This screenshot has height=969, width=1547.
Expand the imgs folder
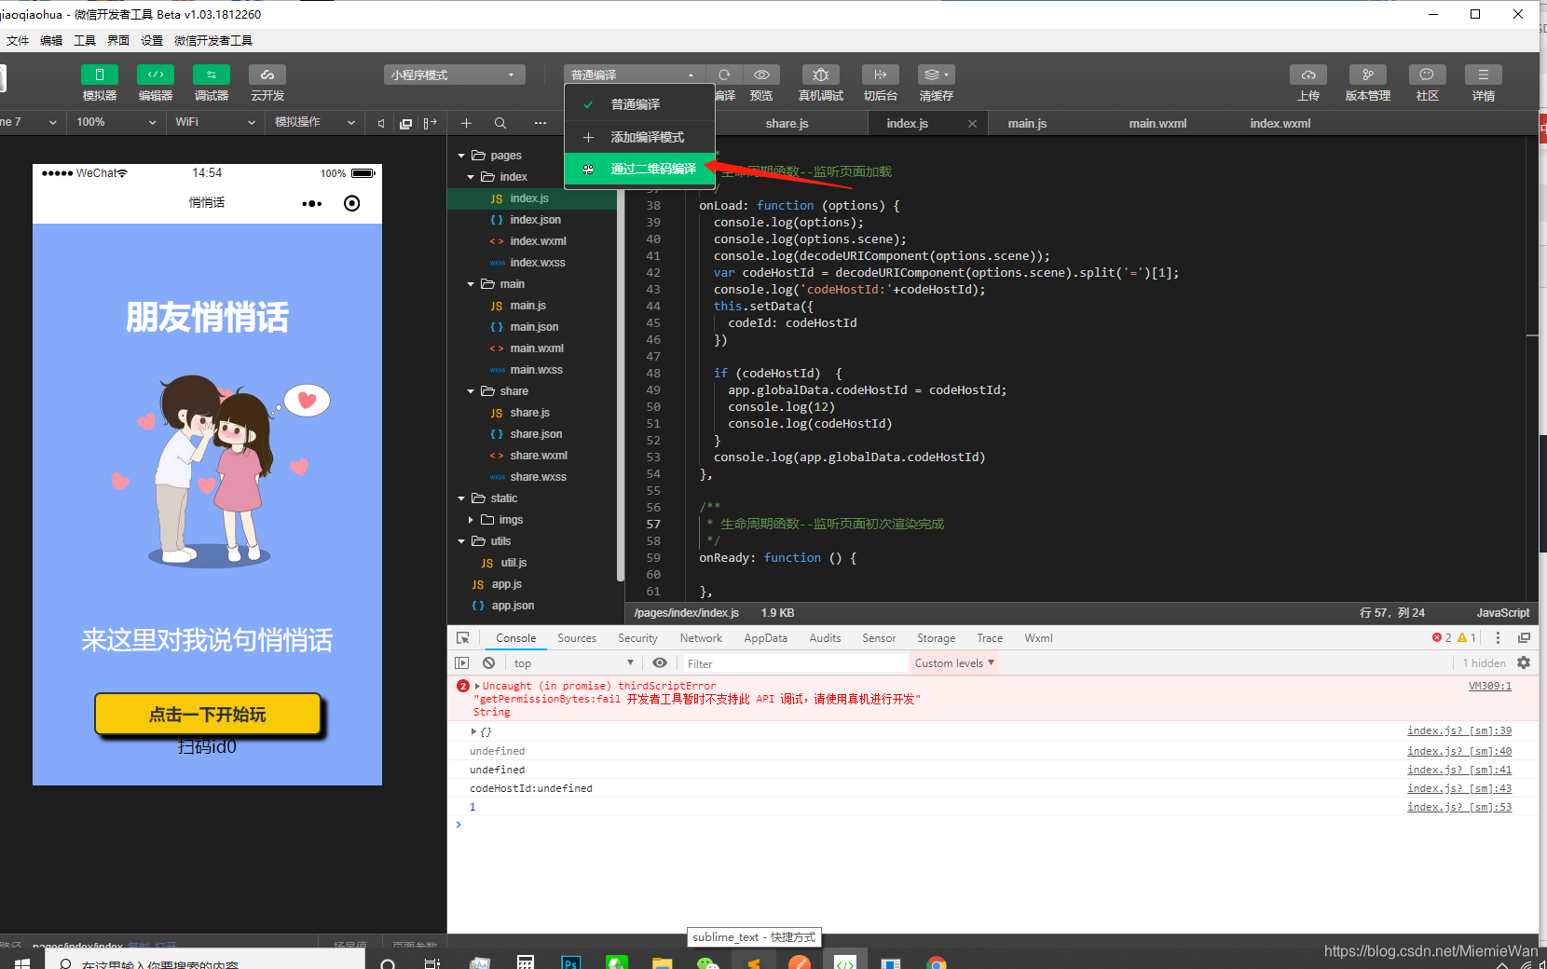(471, 520)
